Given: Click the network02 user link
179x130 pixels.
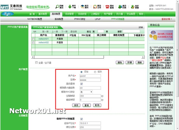Looking at the screenshot, I should [x=43, y=43].
